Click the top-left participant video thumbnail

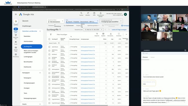(x=149, y=18)
